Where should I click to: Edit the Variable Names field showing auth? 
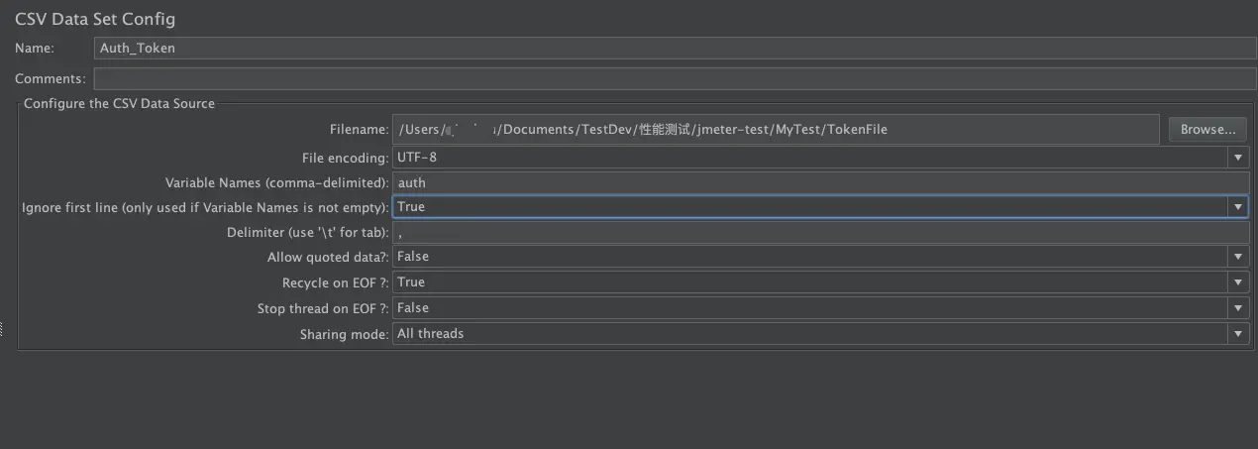(821, 182)
